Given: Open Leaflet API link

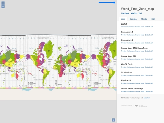Looking at the screenshot, I should click(x=152, y=27).
